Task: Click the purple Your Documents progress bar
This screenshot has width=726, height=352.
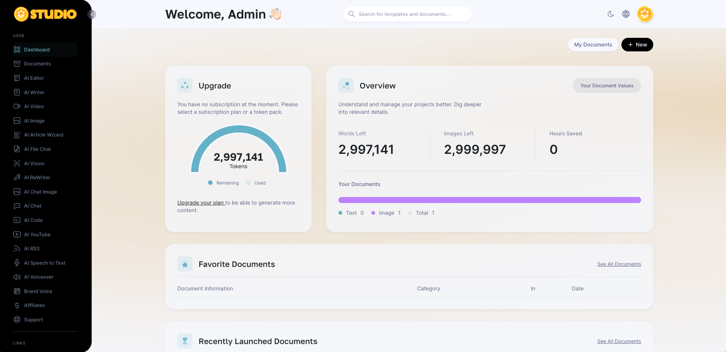Action: [489, 200]
